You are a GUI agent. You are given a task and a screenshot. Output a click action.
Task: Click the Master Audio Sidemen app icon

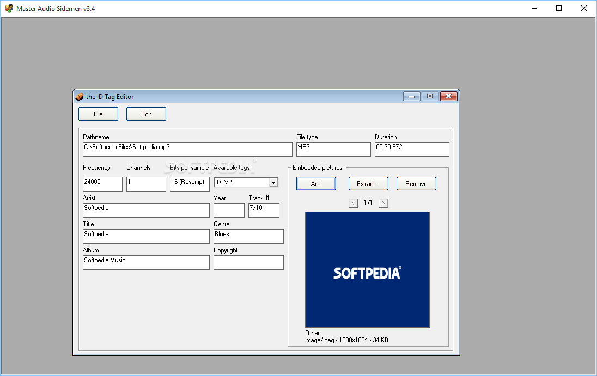point(9,8)
